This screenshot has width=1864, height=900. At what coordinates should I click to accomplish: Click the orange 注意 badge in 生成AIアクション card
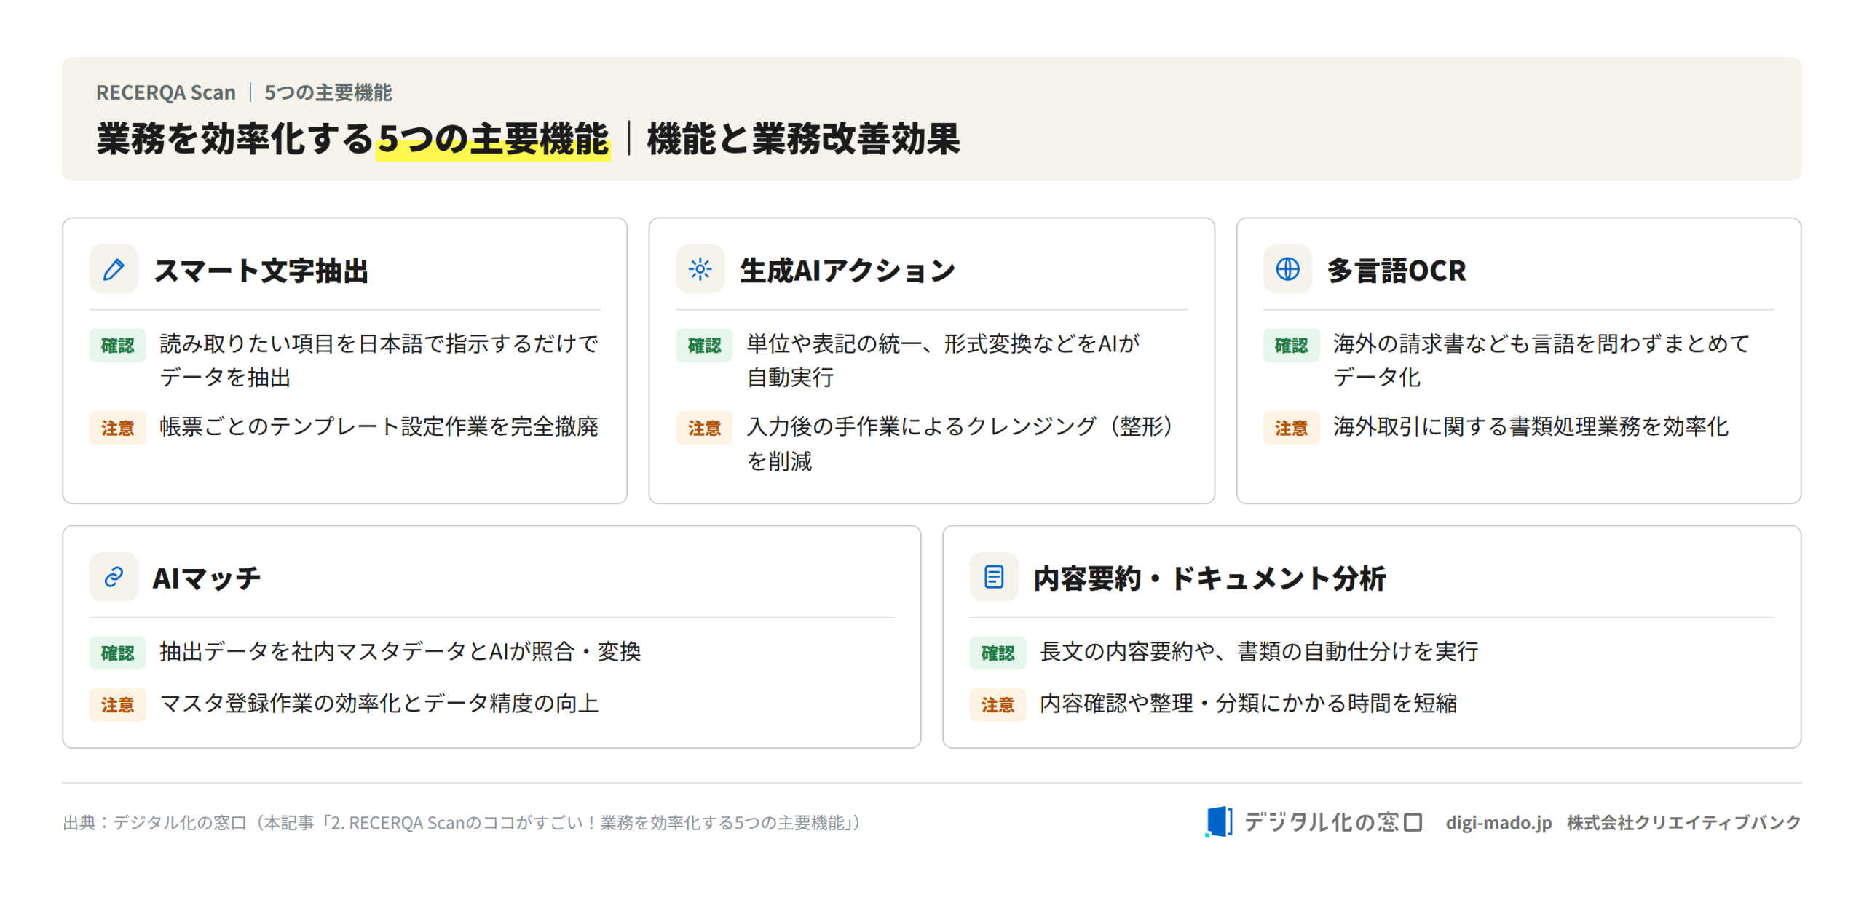click(x=704, y=428)
